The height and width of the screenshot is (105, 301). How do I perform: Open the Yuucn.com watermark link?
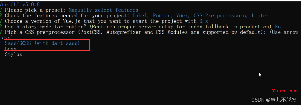click(285, 91)
